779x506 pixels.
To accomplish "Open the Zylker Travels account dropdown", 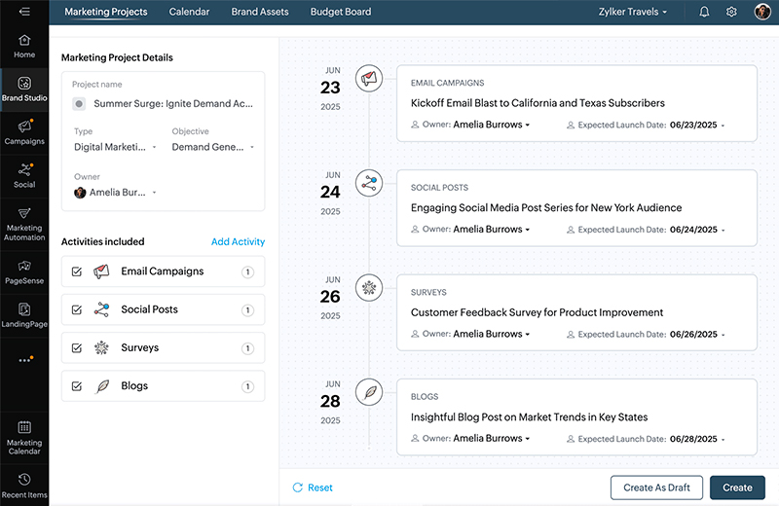I will 633,13.
